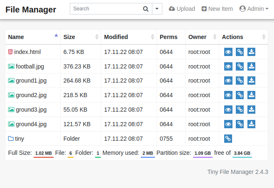Download the index.html file
Screen dimensions: 274x188
click(x=251, y=52)
